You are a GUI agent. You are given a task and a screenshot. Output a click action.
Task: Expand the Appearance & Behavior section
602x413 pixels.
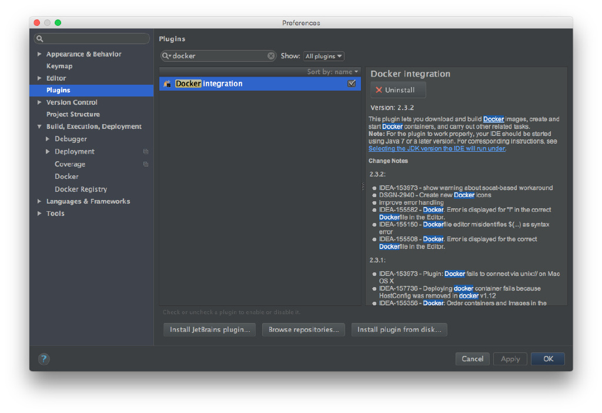pyautogui.click(x=39, y=54)
